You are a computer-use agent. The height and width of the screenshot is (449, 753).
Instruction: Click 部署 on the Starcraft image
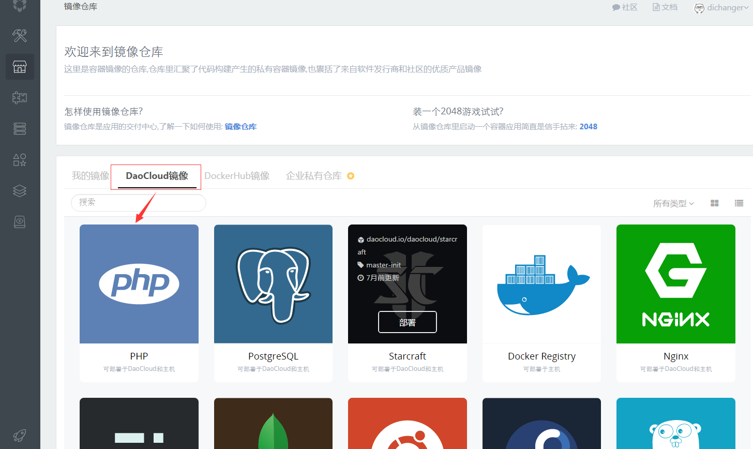408,322
